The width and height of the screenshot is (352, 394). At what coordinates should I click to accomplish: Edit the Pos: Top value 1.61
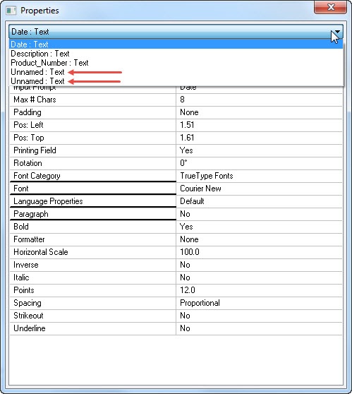point(259,138)
